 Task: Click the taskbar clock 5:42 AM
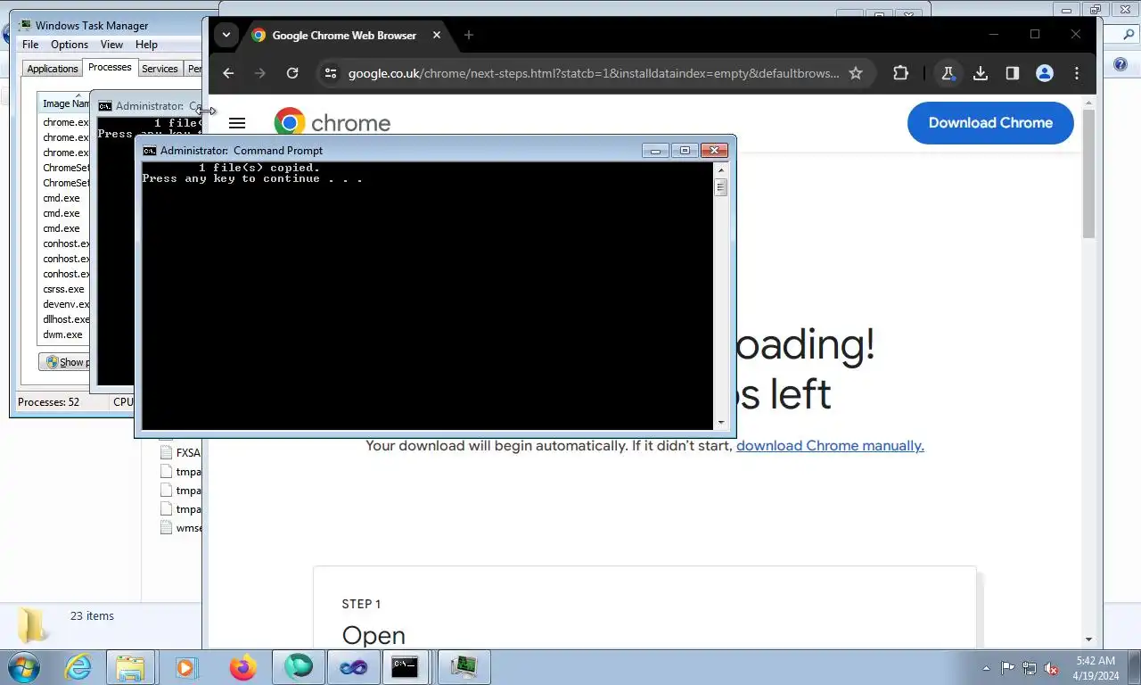(1096, 661)
